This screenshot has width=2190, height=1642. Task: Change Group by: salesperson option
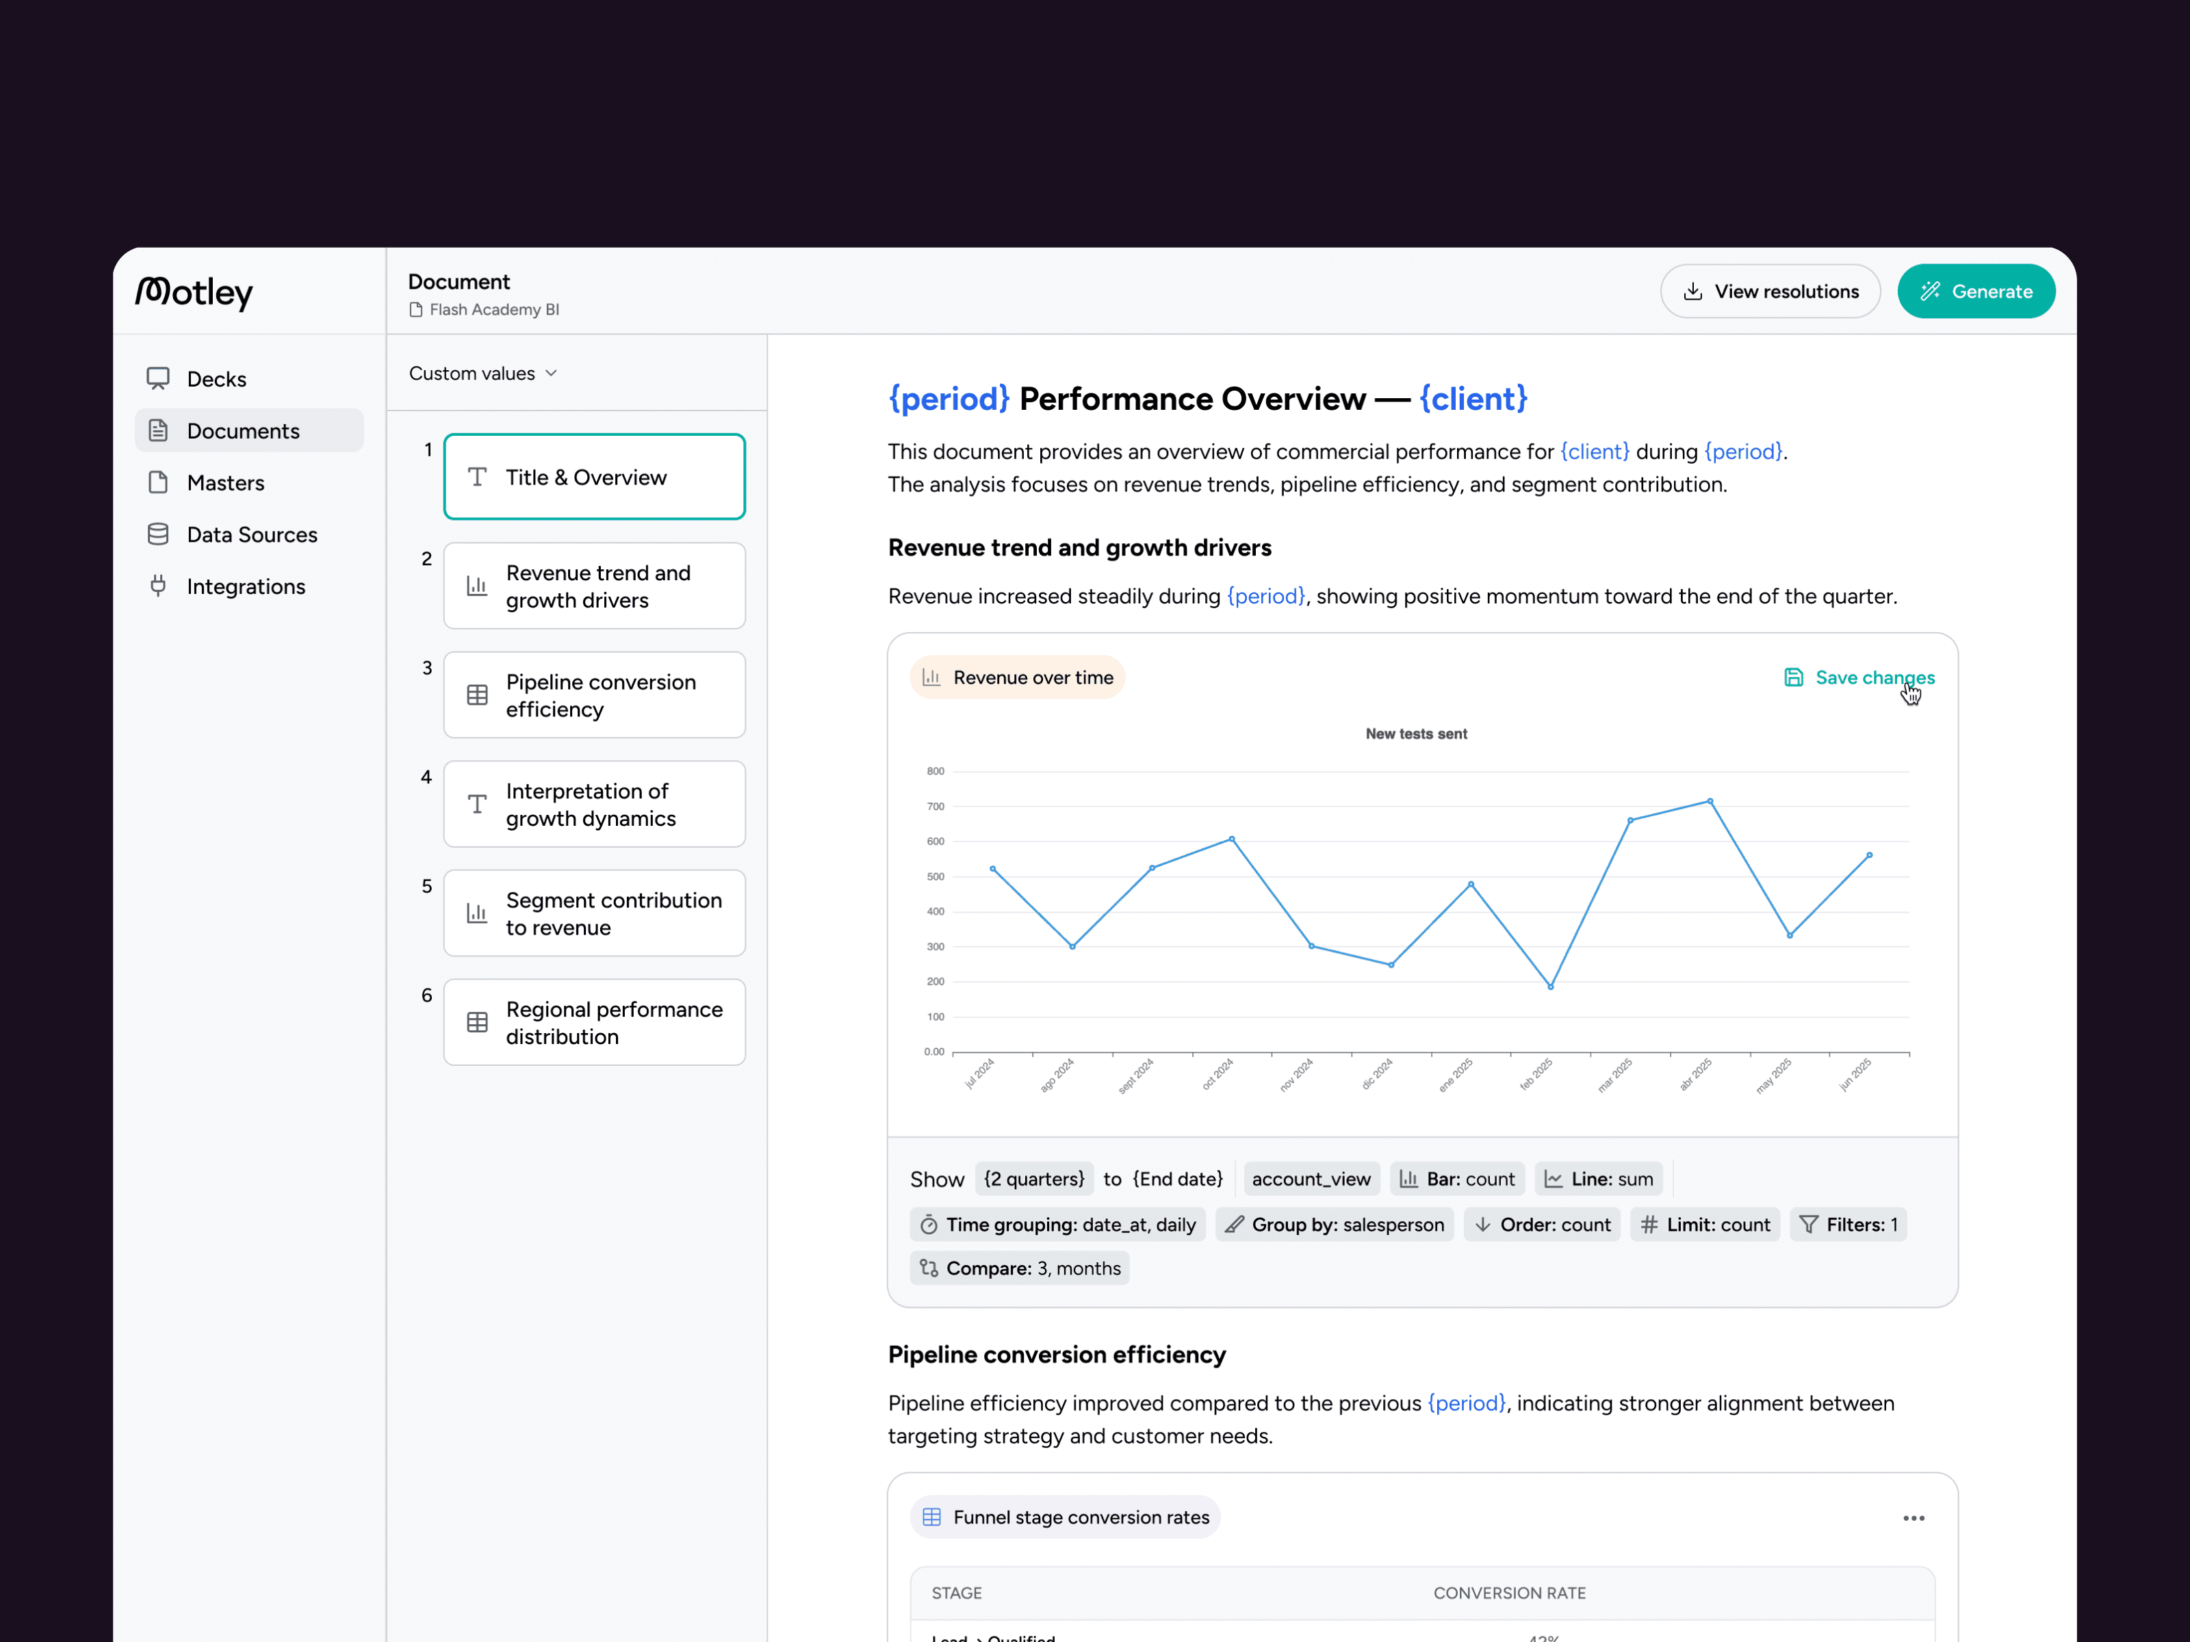pos(1335,1225)
